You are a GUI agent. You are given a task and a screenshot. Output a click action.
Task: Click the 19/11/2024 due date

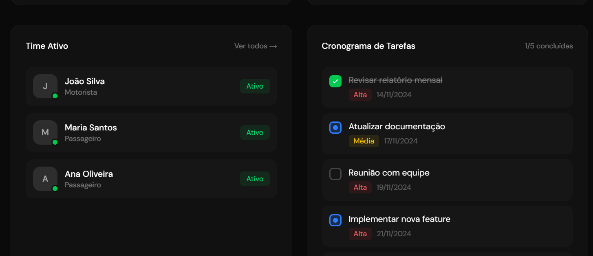(394, 187)
